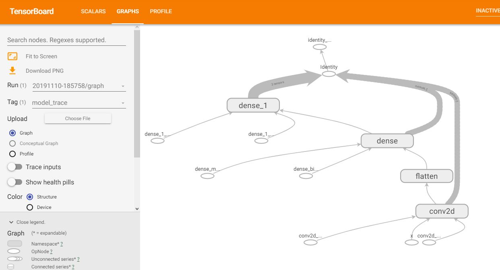Select the dense graph node
Viewport: 500px width, 270px height.
[x=387, y=141]
